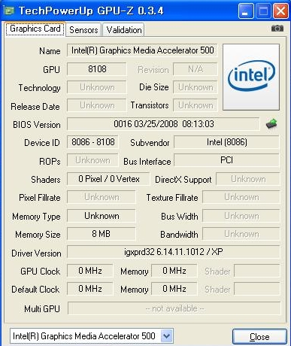Click the Revision field N/A
291x346 pixels.
[196, 69]
